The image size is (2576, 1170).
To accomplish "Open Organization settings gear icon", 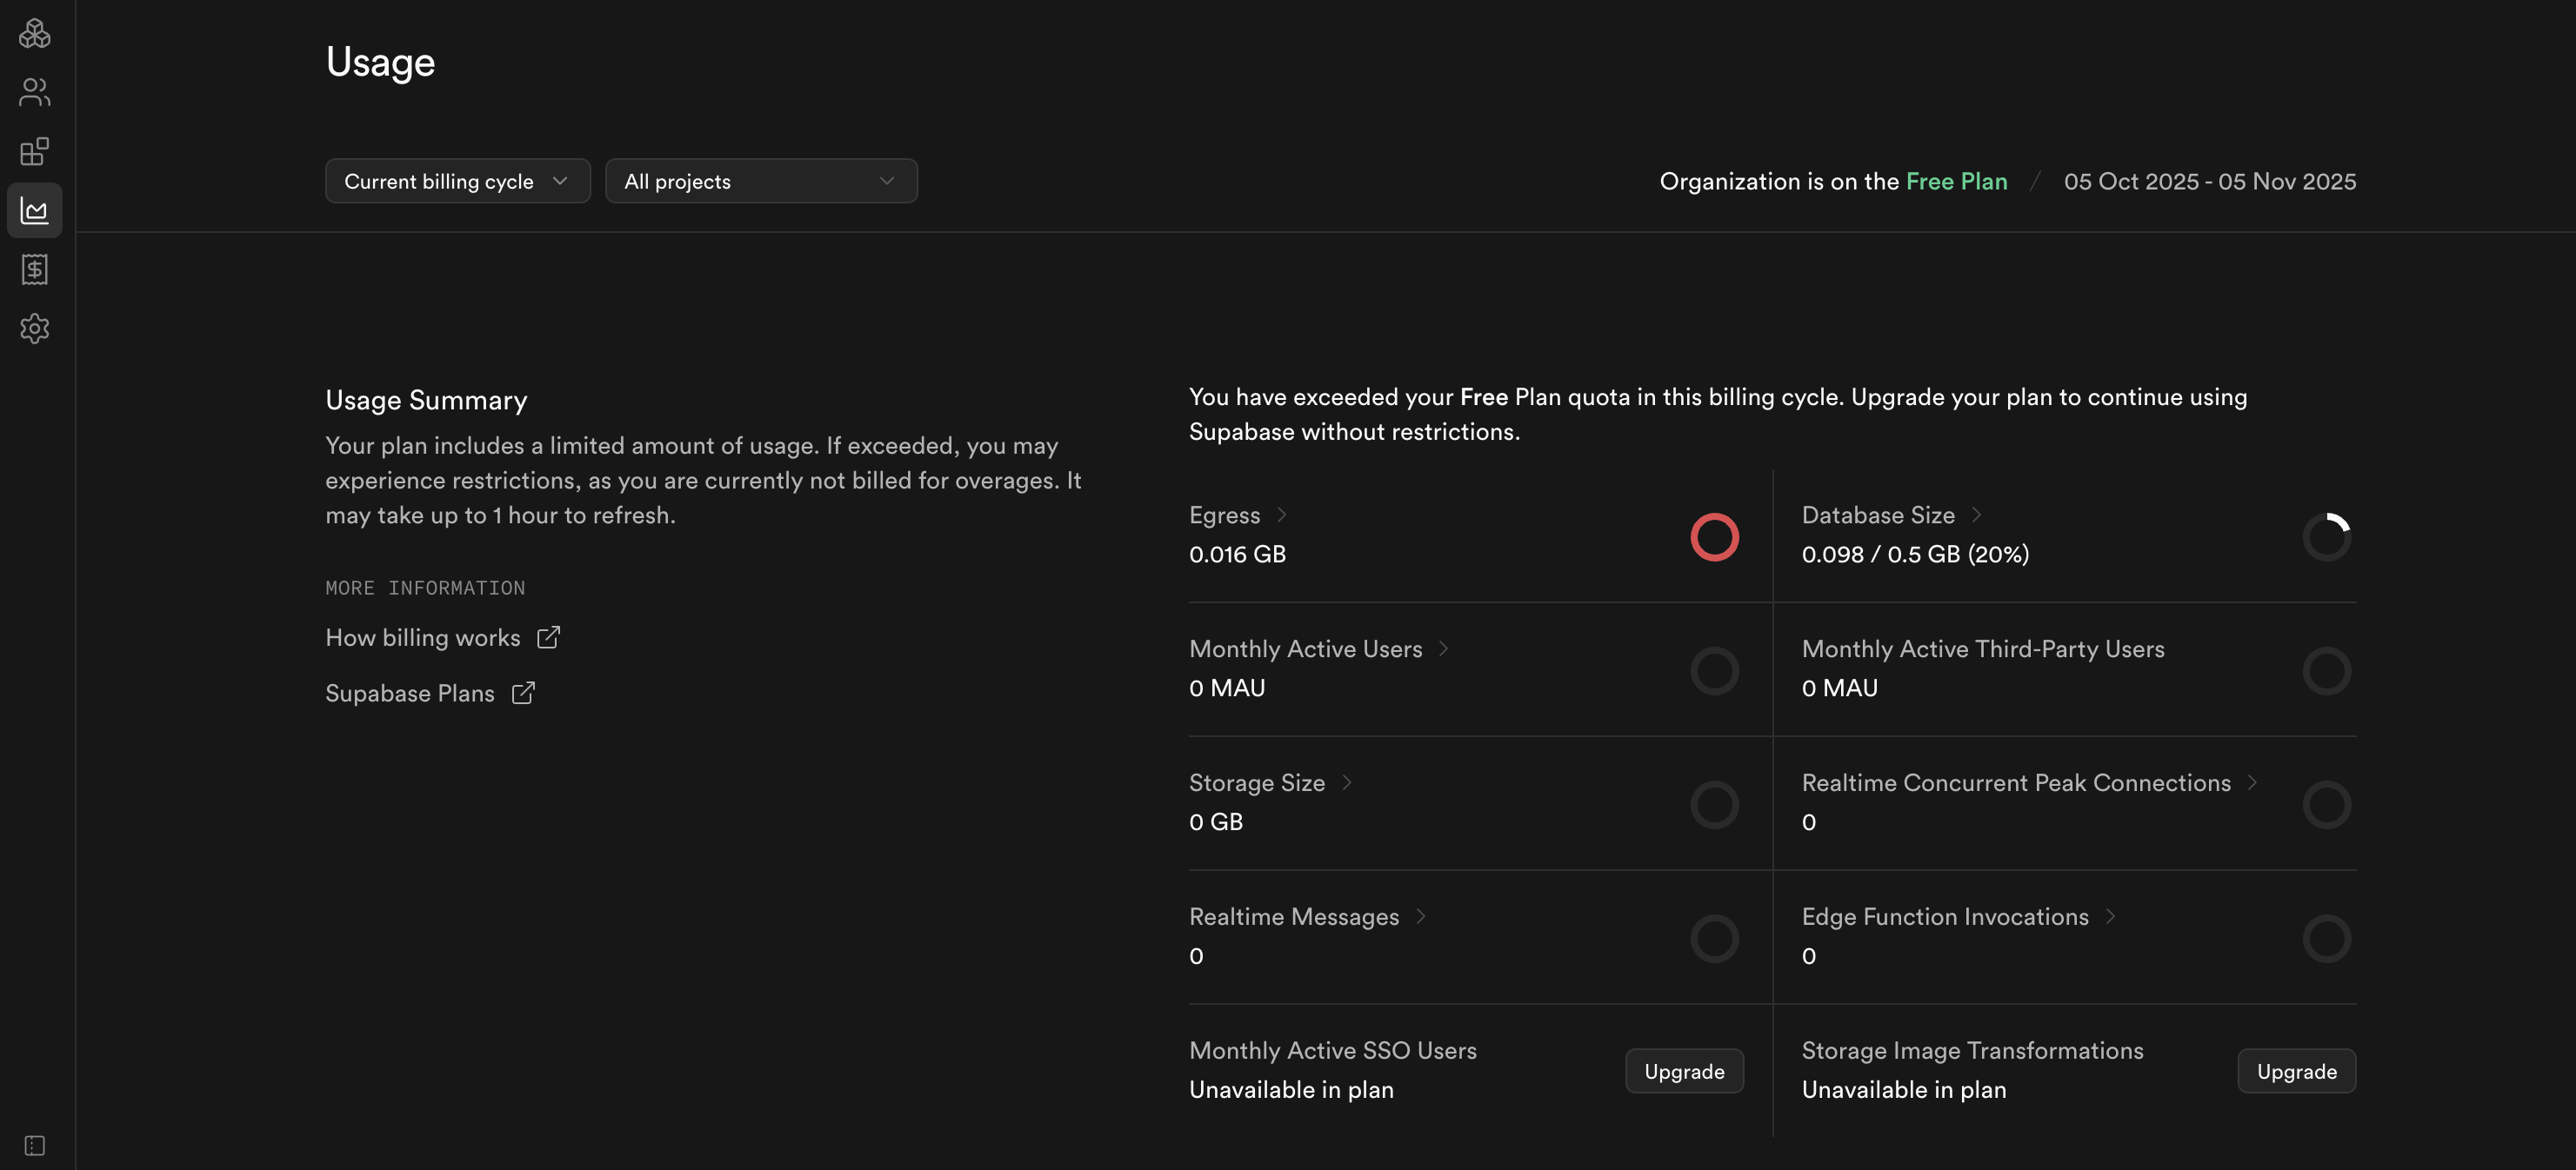I will [x=34, y=329].
